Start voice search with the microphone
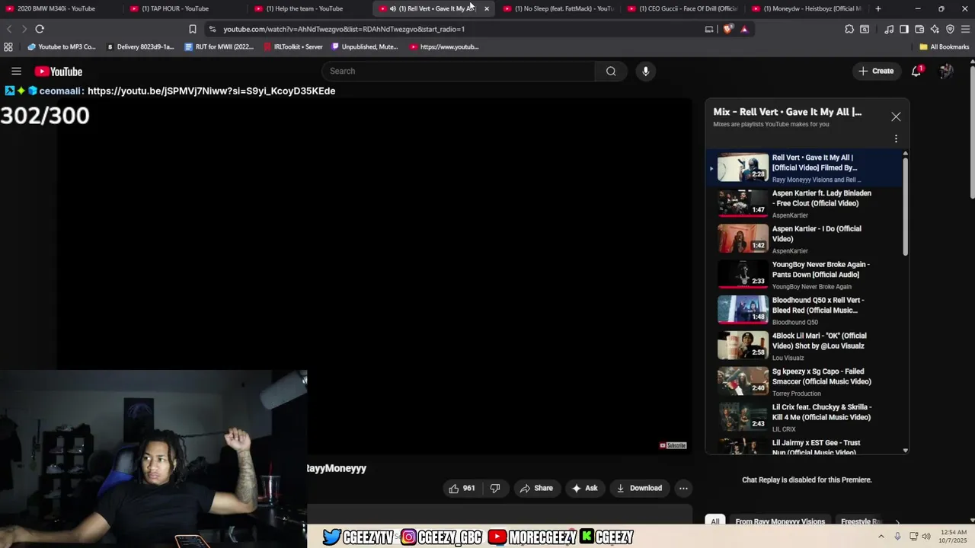 [x=645, y=71]
